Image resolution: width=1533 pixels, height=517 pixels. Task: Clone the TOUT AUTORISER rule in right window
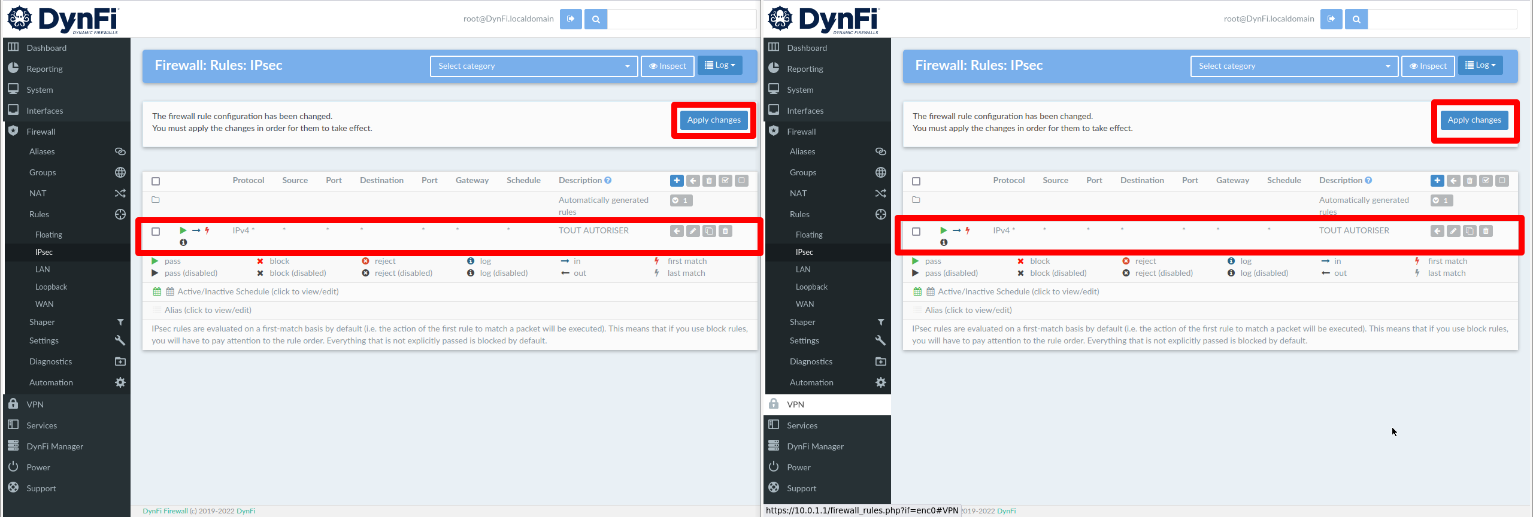[x=1470, y=231]
